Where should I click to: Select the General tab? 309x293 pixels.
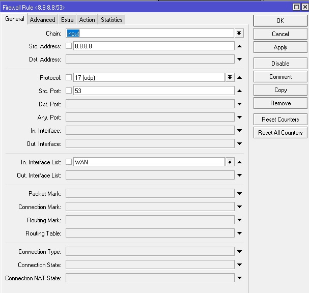coord(15,19)
